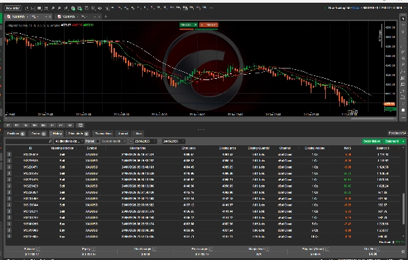
Task: Expand the Statement button dropdown arrow
Action: pos(403,141)
